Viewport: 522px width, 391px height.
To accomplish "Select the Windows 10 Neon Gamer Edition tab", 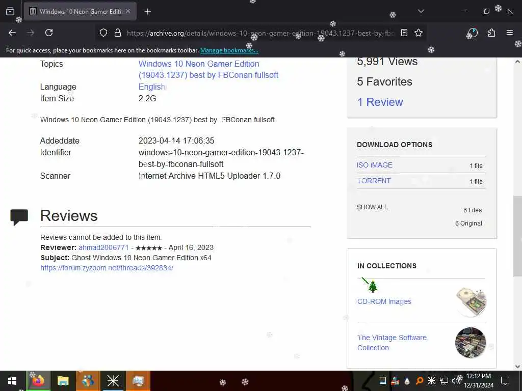I will 80,12.
